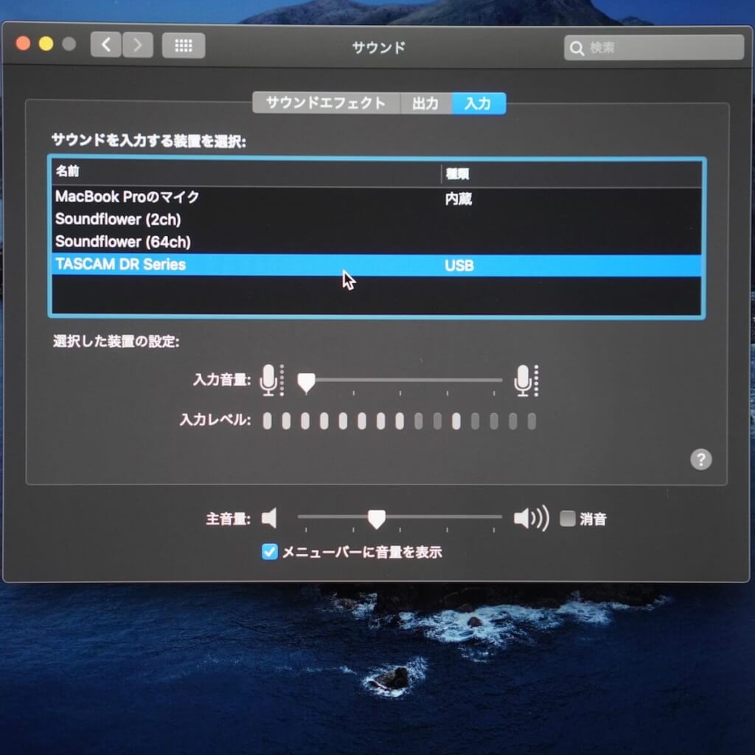Select Soundflower (64ch) input device

coord(377,242)
